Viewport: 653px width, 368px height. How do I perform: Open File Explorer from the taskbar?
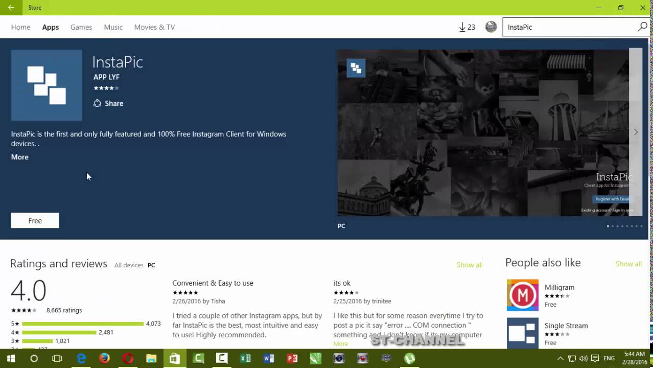[x=151, y=358]
